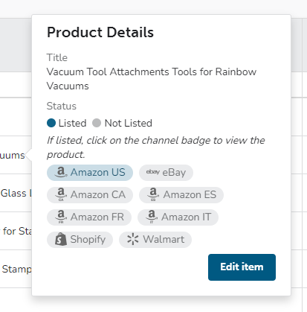Click the Amazon US logo icon
Image resolution: width=307 pixels, height=312 pixels.
pos(61,172)
